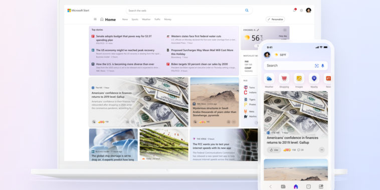
Task: Tap the Images icon on phone
Action: (x=299, y=79)
